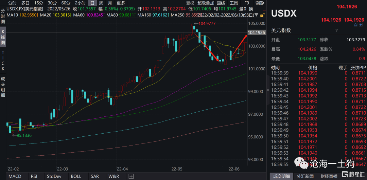Click the 涨跌% value 0.84%
The height and width of the screenshot is (180, 367).
pyautogui.click(x=359, y=49)
